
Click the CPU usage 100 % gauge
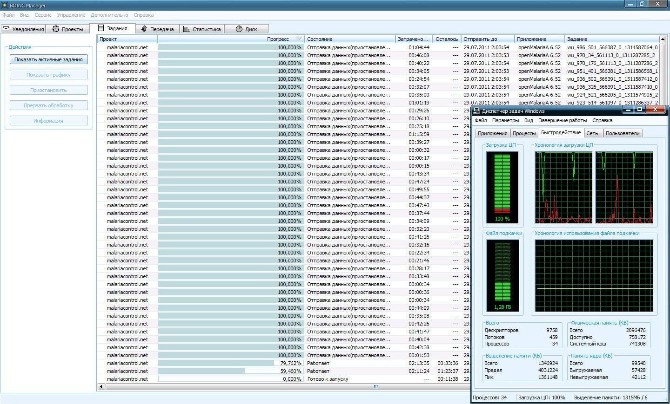pyautogui.click(x=502, y=187)
